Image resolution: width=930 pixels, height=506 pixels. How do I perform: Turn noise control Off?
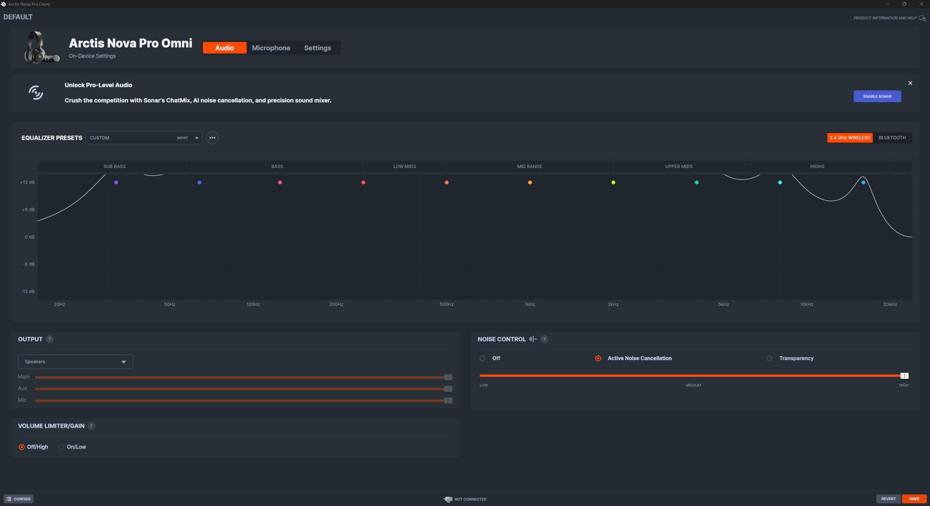[x=482, y=359]
